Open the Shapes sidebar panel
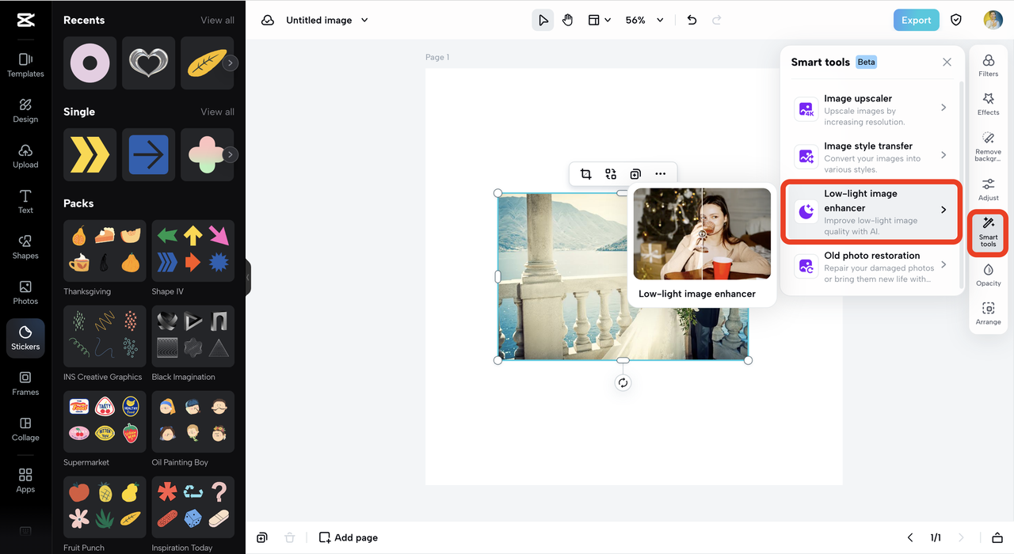 point(25,247)
